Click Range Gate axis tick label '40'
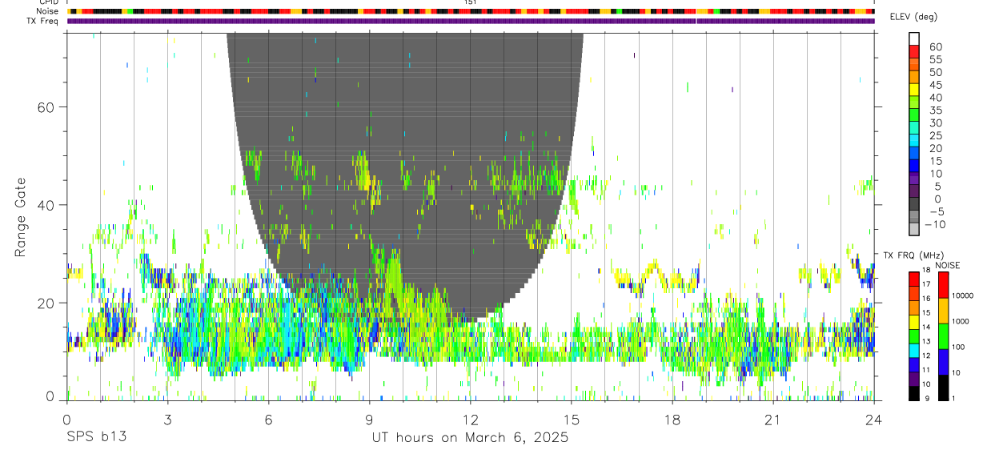 click(x=46, y=205)
